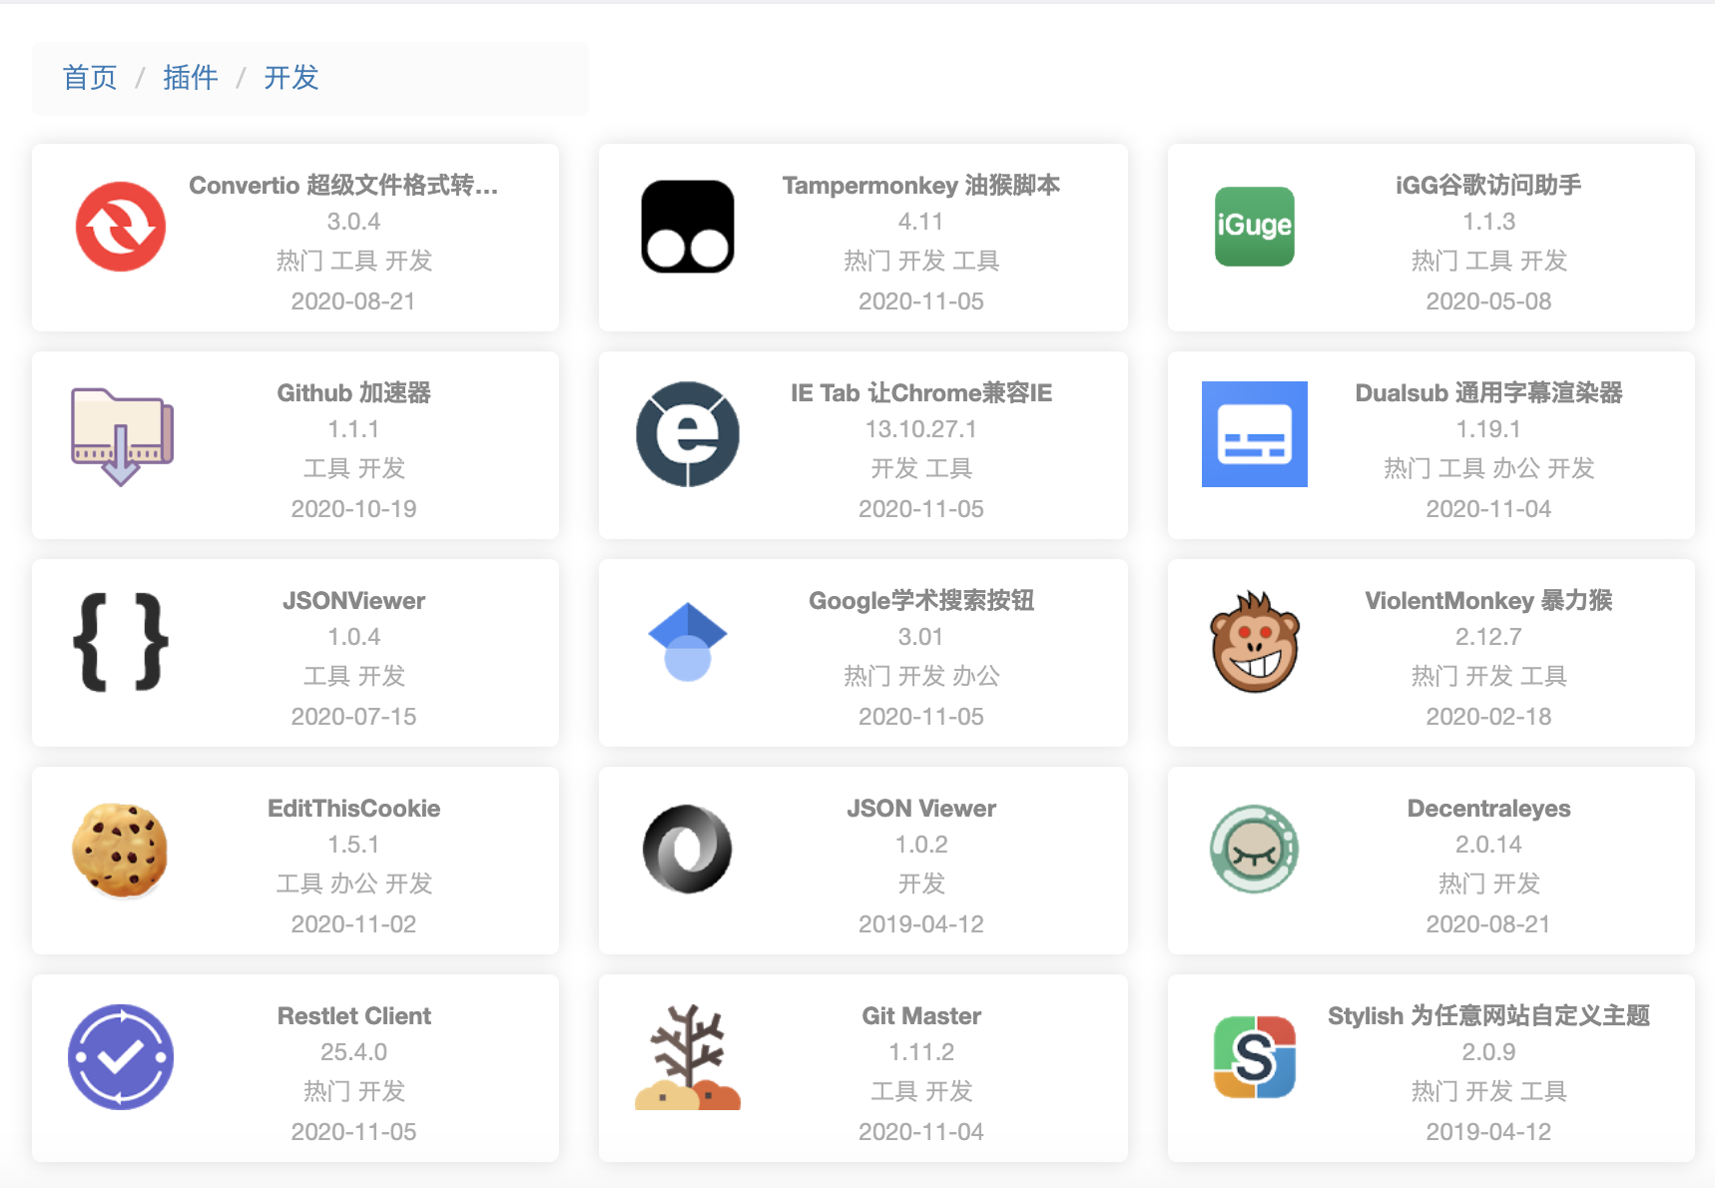Click the iGG谷歌访问助手 title
The width and height of the screenshot is (1715, 1188).
point(1488,186)
